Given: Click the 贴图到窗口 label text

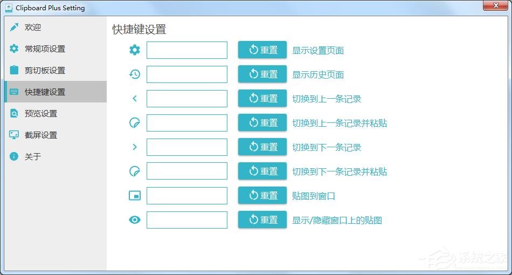Looking at the screenshot, I should (x=314, y=196).
